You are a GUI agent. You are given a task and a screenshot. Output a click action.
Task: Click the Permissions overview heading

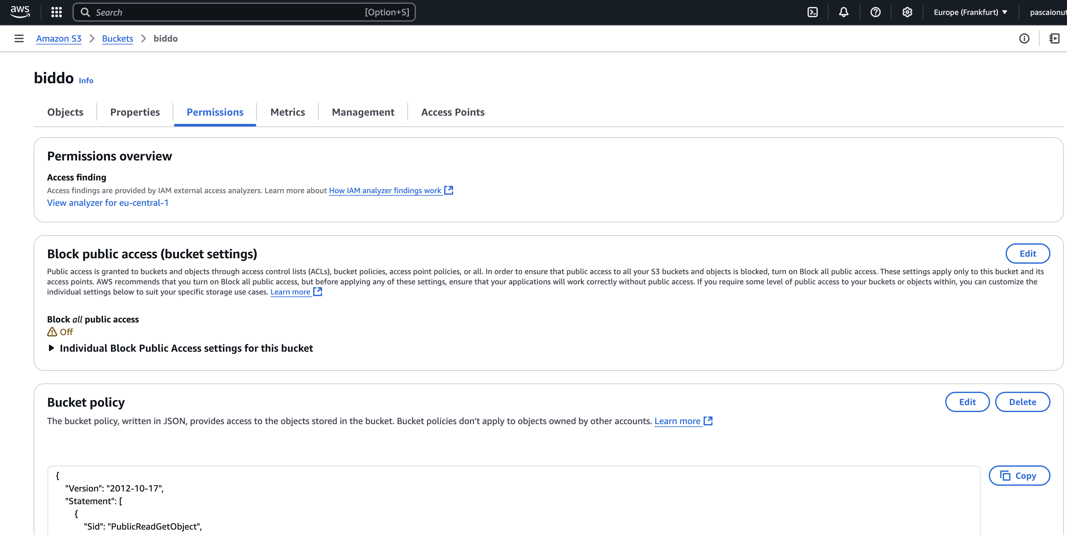pyautogui.click(x=109, y=156)
